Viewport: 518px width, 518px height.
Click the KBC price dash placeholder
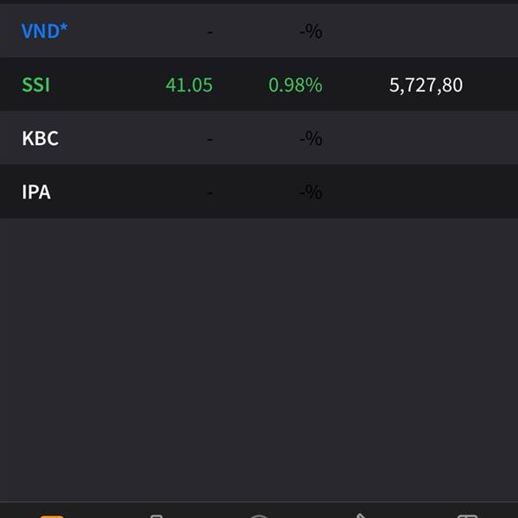(210, 138)
